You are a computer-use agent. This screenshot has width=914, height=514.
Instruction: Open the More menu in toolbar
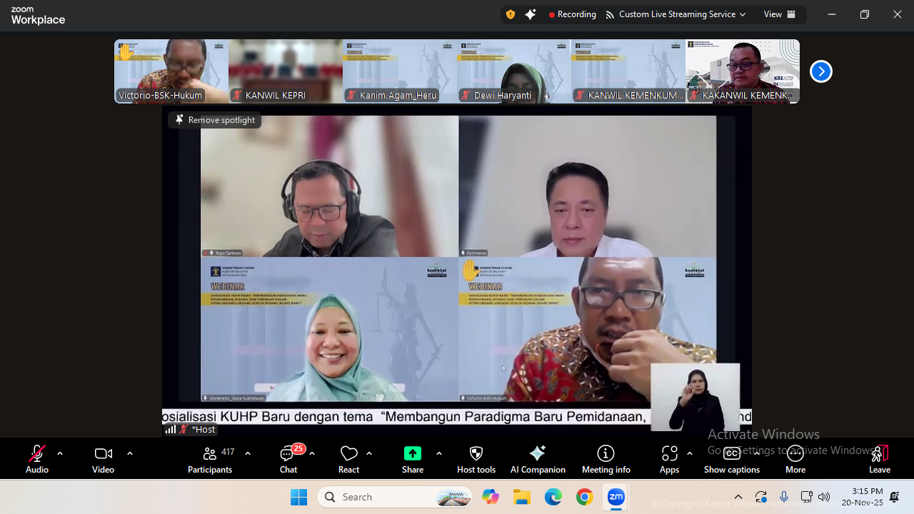795,454
